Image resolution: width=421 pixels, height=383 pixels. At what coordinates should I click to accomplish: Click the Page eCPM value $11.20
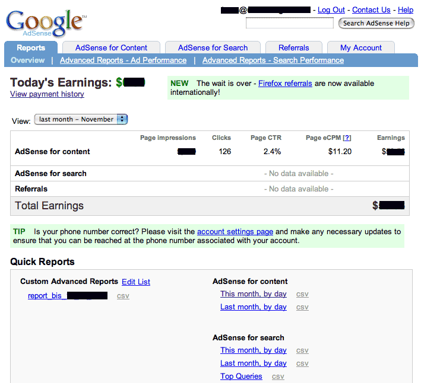(x=340, y=152)
